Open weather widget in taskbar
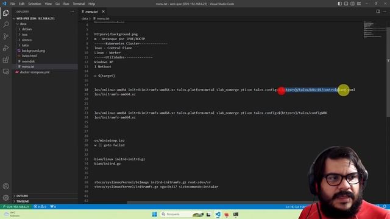The width and height of the screenshot is (390, 219). pyautogui.click(x=12, y=214)
